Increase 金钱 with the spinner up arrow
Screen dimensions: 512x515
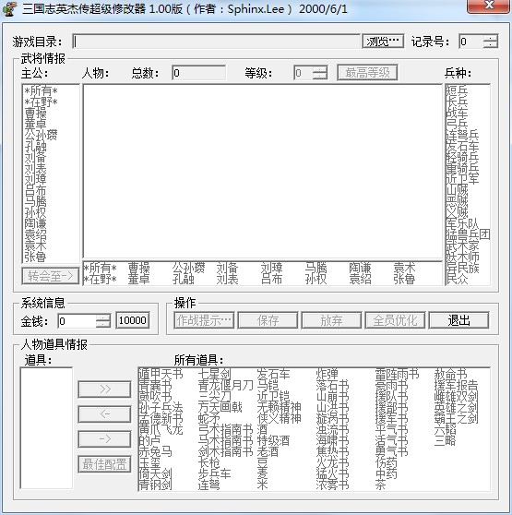[103, 317]
